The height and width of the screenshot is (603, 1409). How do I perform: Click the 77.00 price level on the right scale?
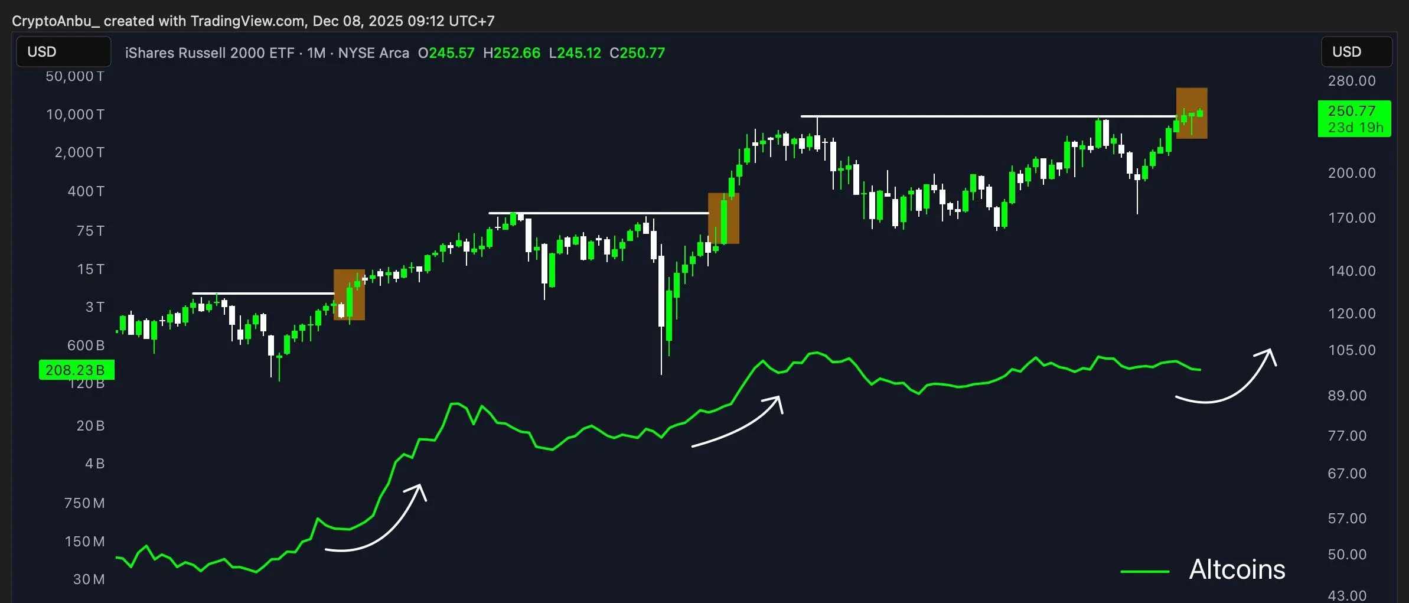click(1347, 436)
